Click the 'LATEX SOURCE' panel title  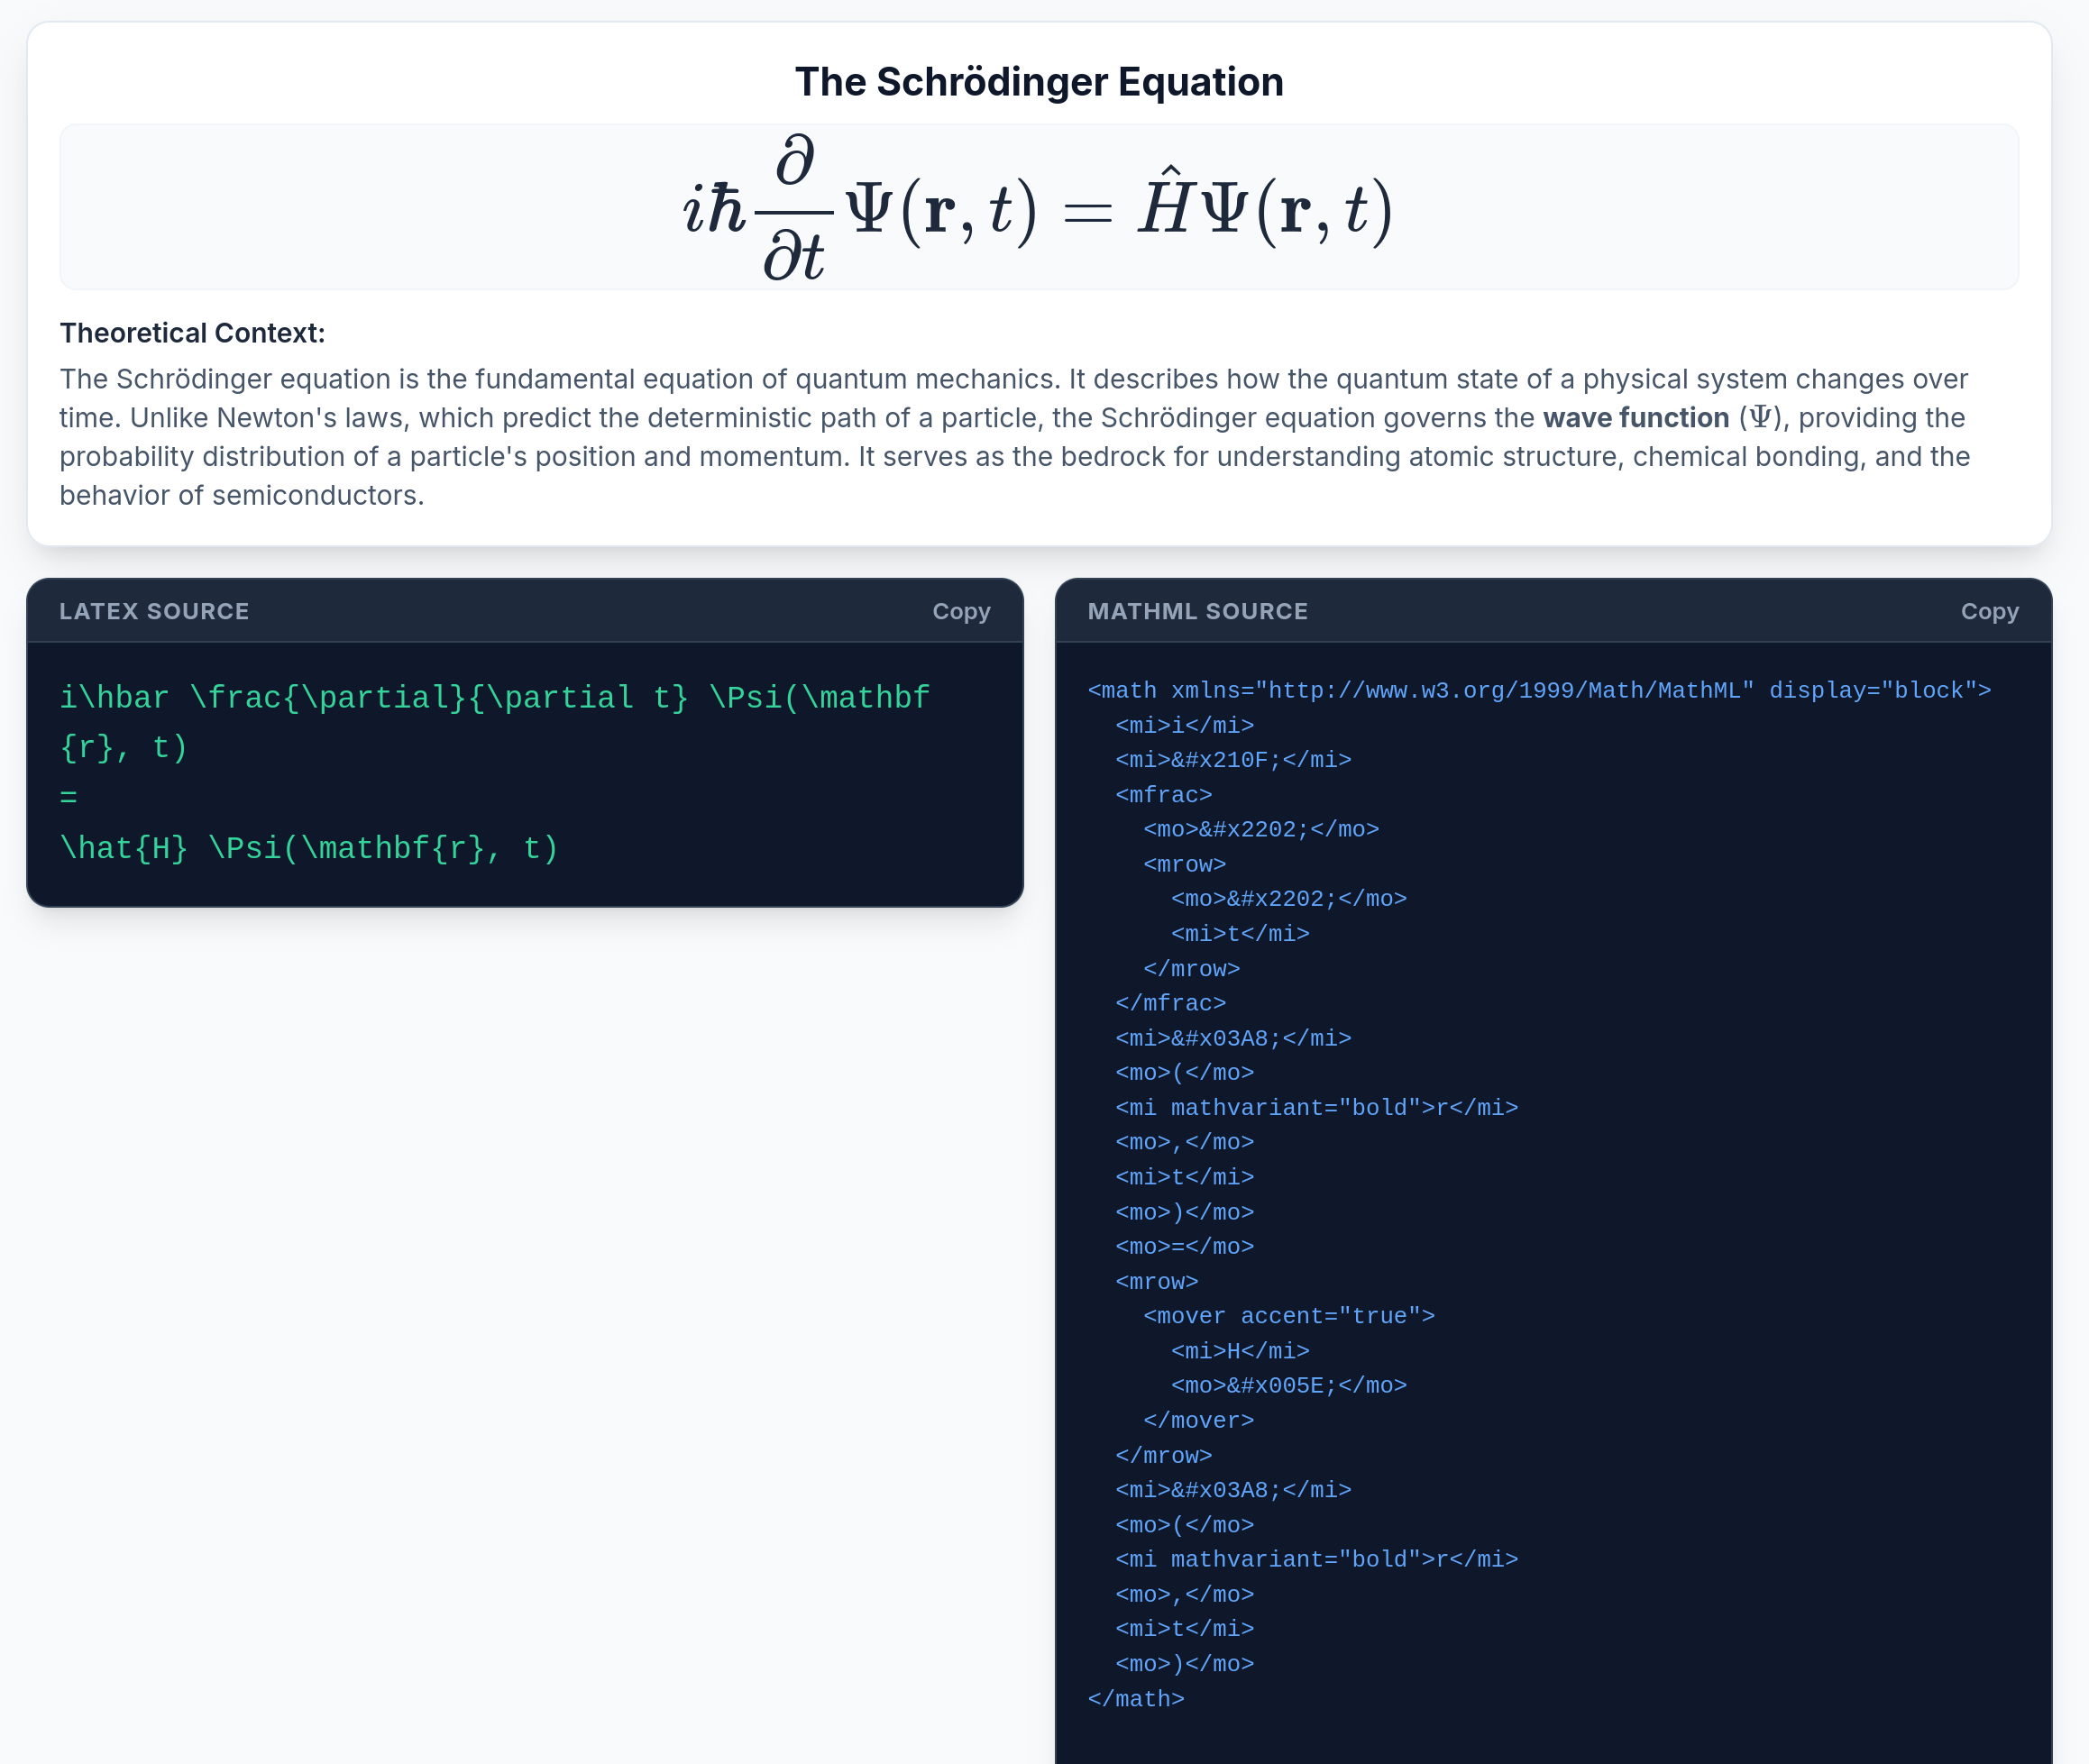[154, 611]
